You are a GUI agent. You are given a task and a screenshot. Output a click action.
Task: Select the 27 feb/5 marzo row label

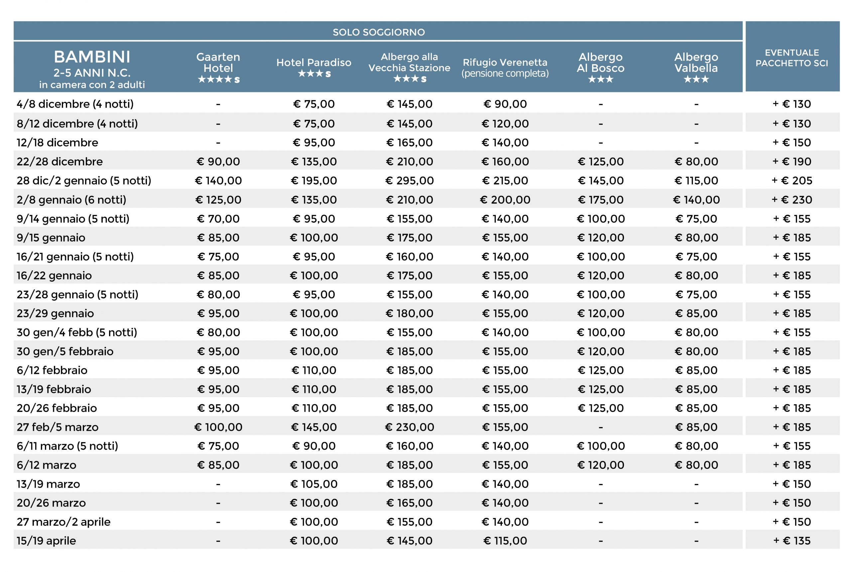[57, 427]
